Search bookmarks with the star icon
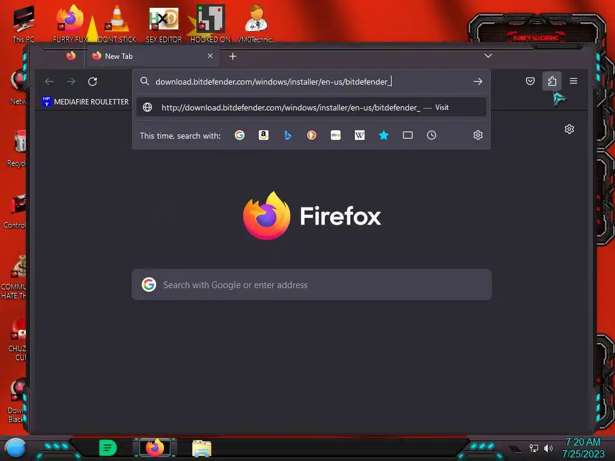This screenshot has width=615, height=461. 384,135
